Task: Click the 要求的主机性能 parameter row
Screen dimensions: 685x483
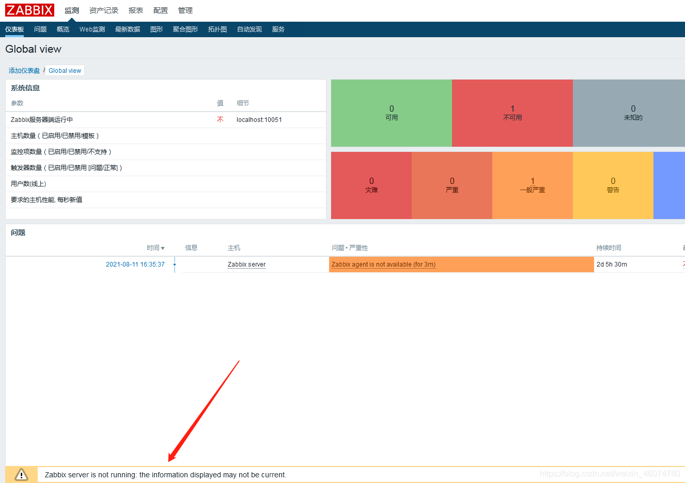Action: 166,200
